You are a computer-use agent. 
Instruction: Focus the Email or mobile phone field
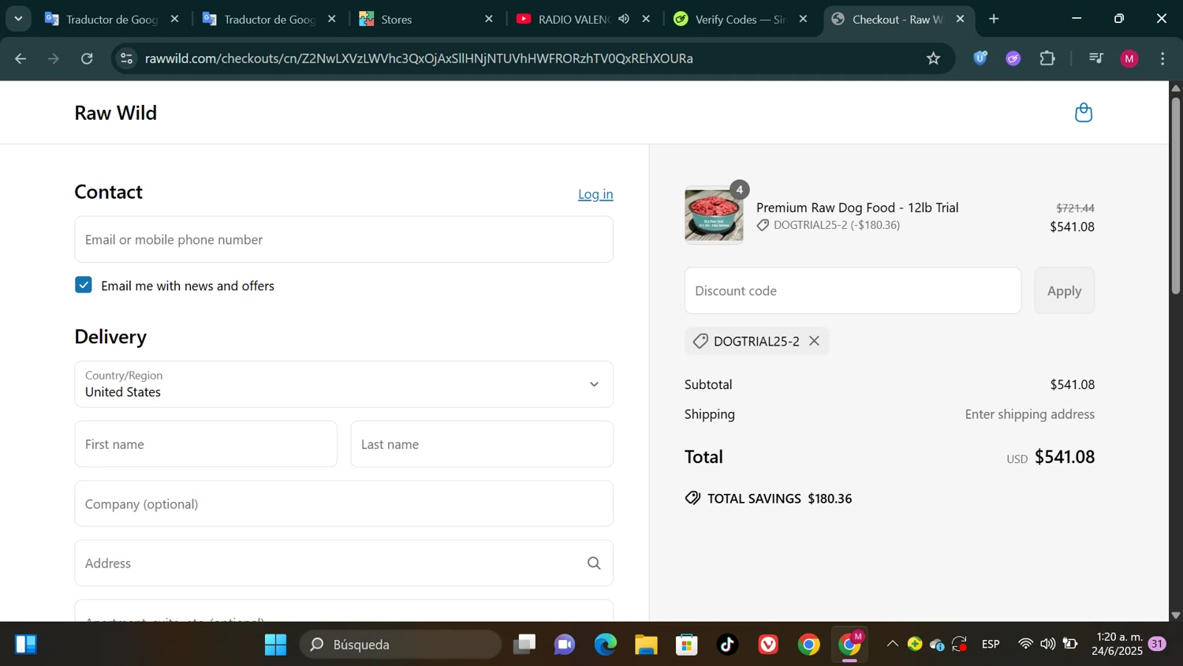(344, 239)
